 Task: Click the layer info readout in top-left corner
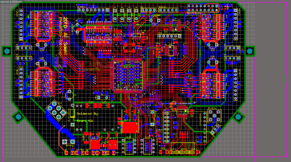12,2
